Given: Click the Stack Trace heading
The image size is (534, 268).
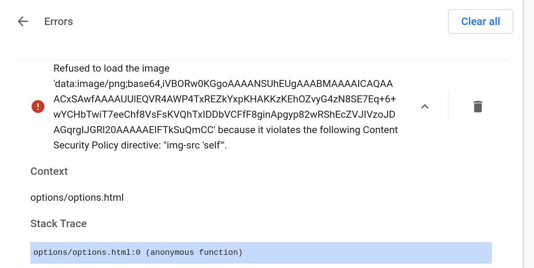Looking at the screenshot, I should click(x=58, y=224).
